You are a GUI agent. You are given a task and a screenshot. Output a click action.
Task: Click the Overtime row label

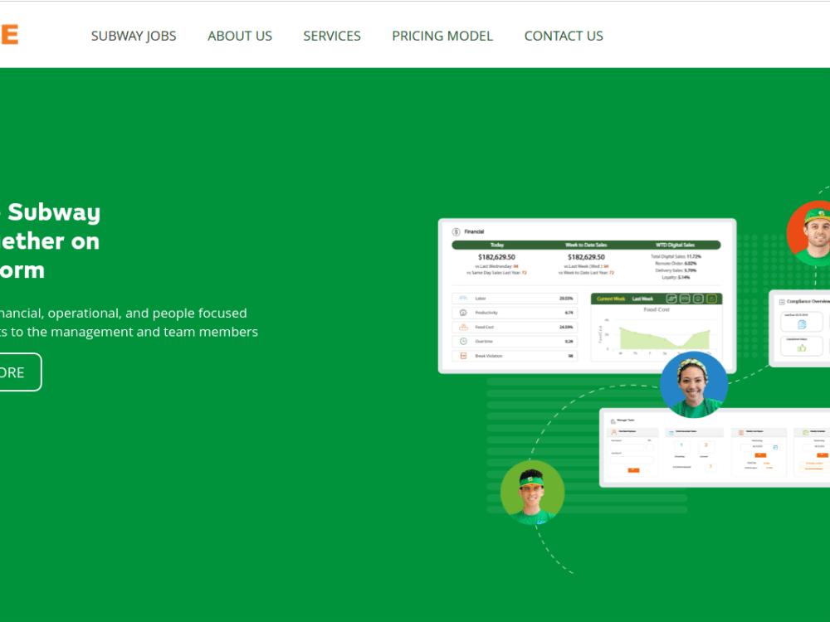pyautogui.click(x=484, y=341)
